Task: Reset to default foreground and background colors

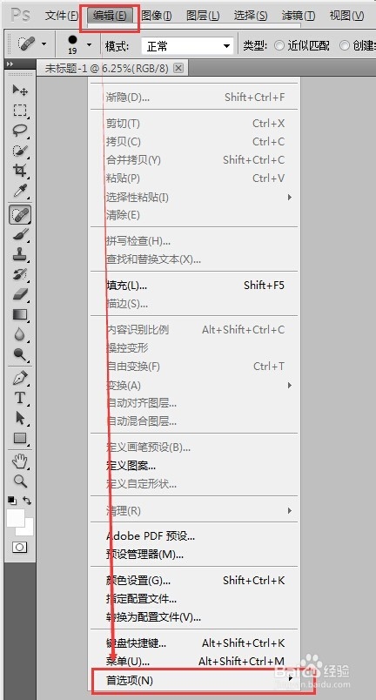Action: pos(12,501)
